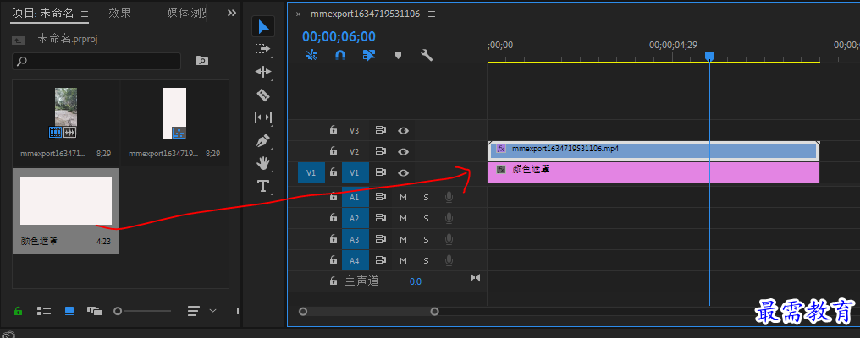Select the Slip tool
The width and height of the screenshot is (860, 338).
pos(263,117)
